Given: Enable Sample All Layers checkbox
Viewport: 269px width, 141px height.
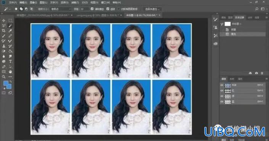Looking at the screenshot, I should click(x=119, y=9).
